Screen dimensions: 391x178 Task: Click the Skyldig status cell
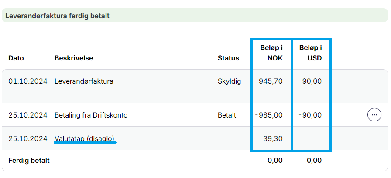[x=229, y=81]
